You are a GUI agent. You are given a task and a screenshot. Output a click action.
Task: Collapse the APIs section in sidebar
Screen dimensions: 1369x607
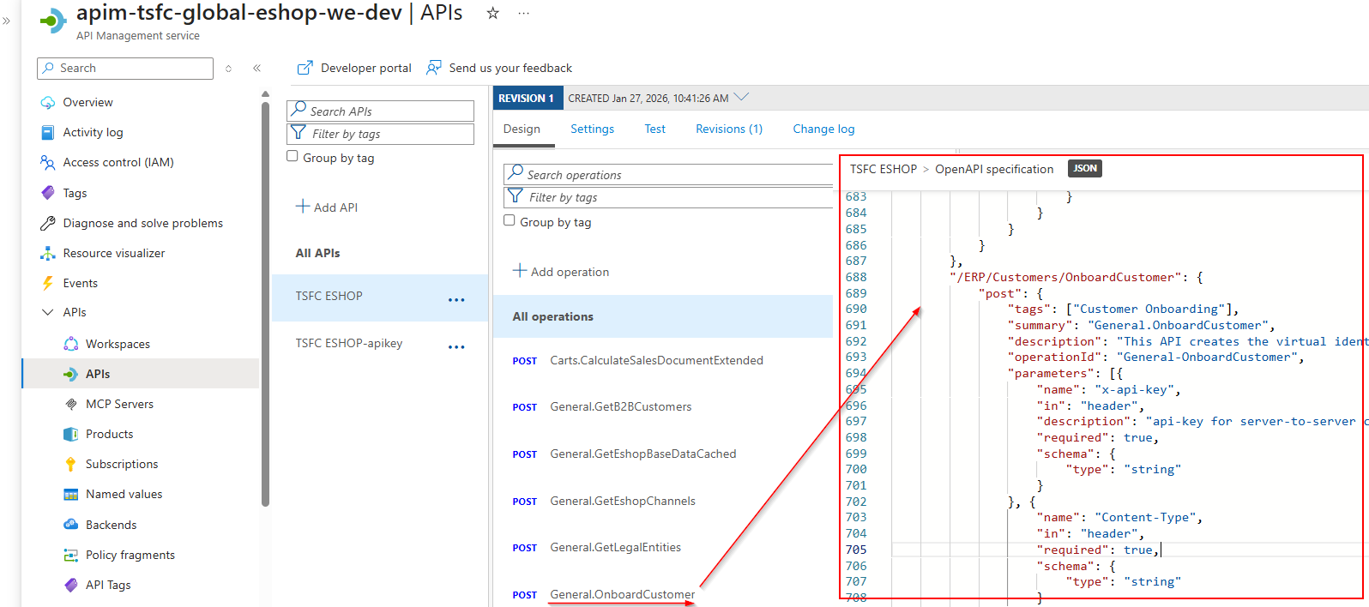[48, 312]
